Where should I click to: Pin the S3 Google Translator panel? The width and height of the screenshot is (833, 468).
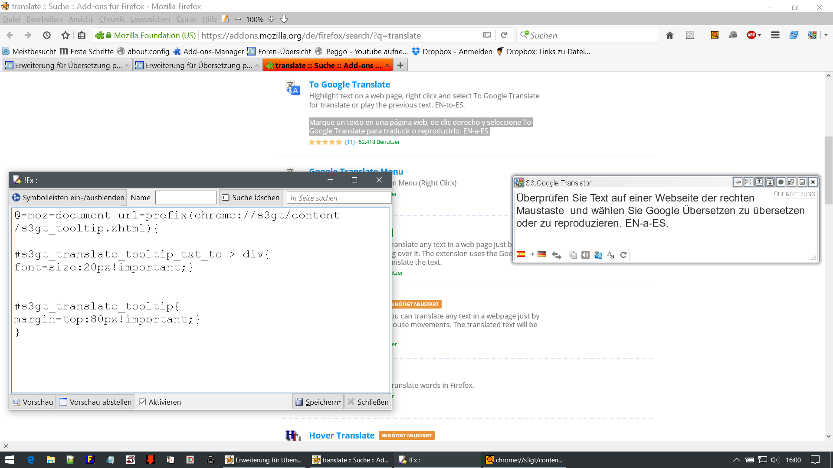point(738,182)
